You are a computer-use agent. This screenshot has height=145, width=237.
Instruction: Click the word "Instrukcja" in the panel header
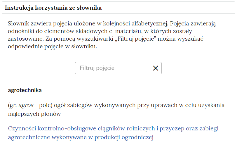click(x=19, y=8)
